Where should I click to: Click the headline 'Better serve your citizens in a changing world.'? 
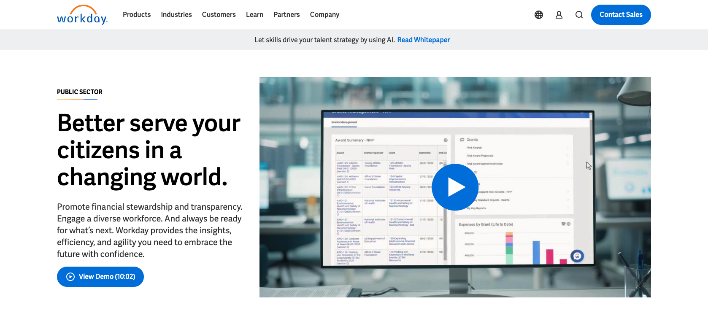149,150
